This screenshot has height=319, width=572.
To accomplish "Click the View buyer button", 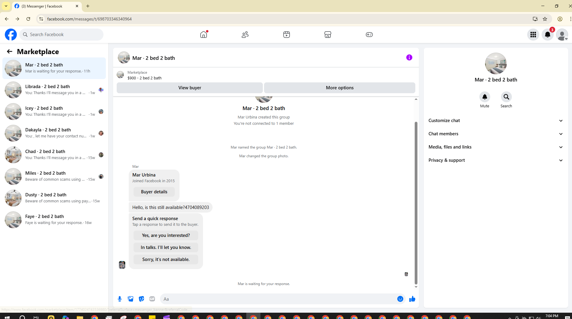I will point(190,88).
